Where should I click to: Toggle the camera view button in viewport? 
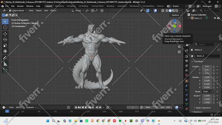[x=179, y=47]
